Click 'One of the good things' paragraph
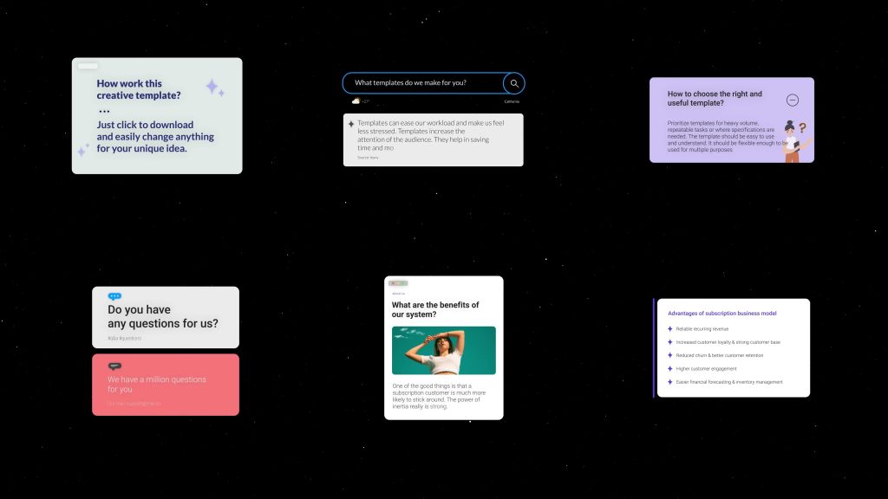 (x=439, y=396)
